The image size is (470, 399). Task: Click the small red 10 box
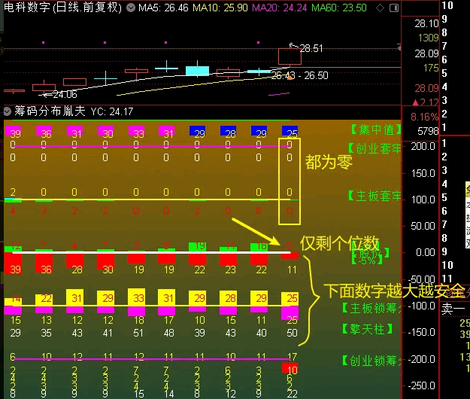click(290, 368)
